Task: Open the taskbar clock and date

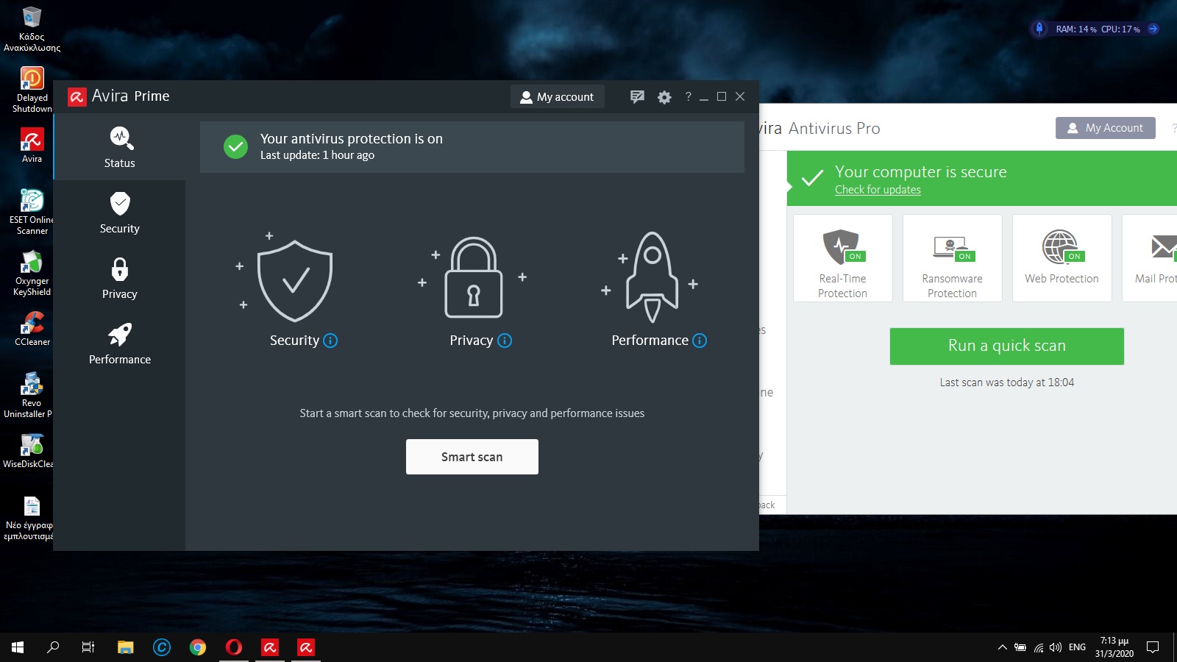Action: tap(1114, 647)
